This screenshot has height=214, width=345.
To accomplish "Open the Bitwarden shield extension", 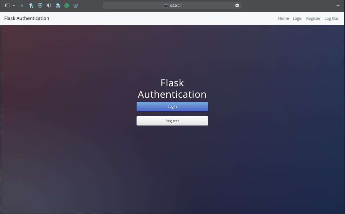I will point(40,6).
